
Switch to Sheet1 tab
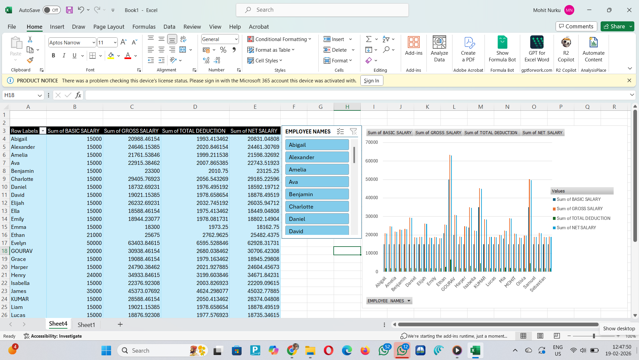[86, 325]
